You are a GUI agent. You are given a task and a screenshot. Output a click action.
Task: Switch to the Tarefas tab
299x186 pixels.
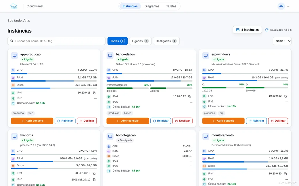[x=171, y=6]
